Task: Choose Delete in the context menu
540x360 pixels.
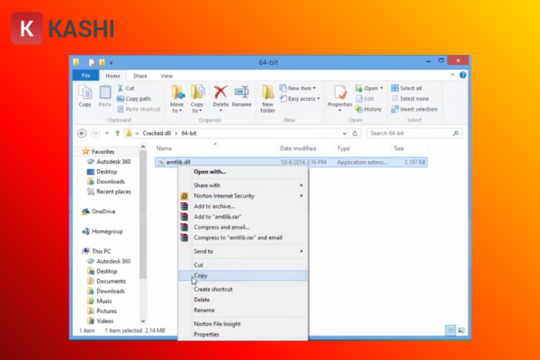Action: [x=243, y=300]
